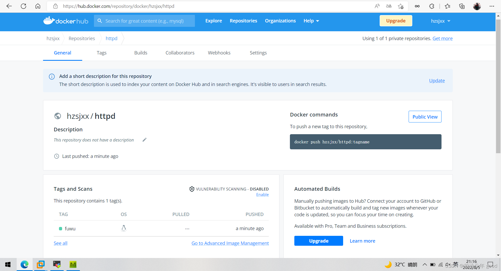501x271 pixels.
Task: Click the infinity extension icon
Action: tap(417, 6)
